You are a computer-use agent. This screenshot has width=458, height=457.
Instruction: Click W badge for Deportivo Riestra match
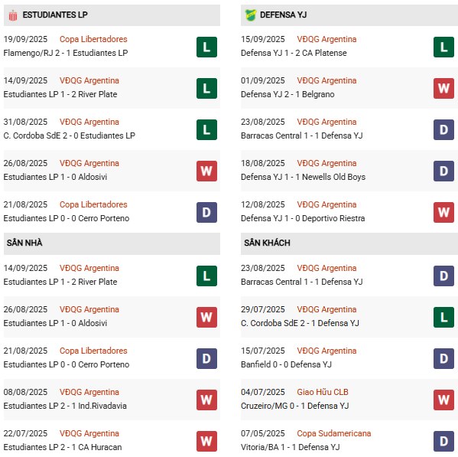point(443,212)
